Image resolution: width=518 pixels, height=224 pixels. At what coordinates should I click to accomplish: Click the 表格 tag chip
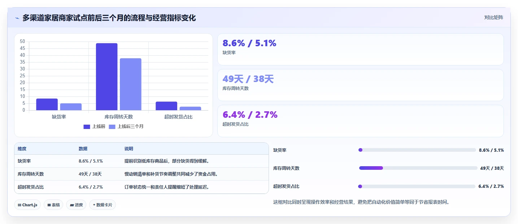click(53, 205)
